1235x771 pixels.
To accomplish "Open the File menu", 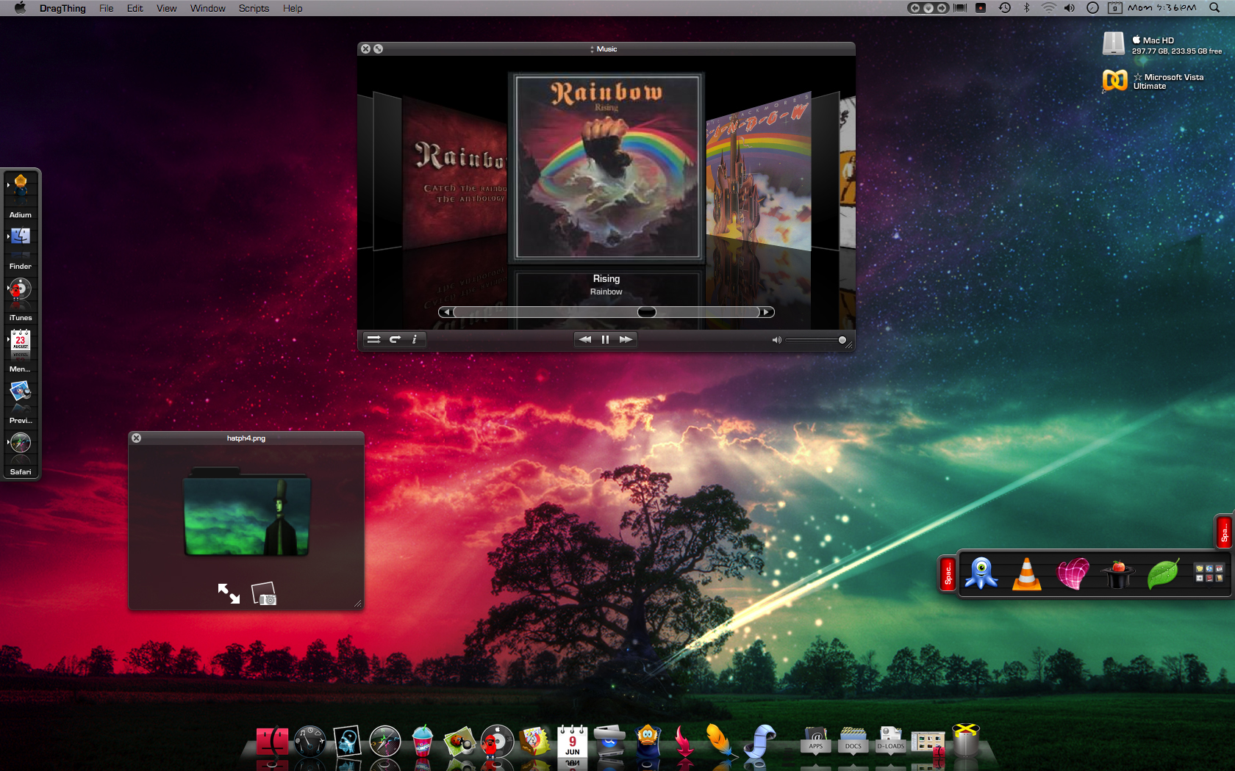I will pyautogui.click(x=107, y=8).
